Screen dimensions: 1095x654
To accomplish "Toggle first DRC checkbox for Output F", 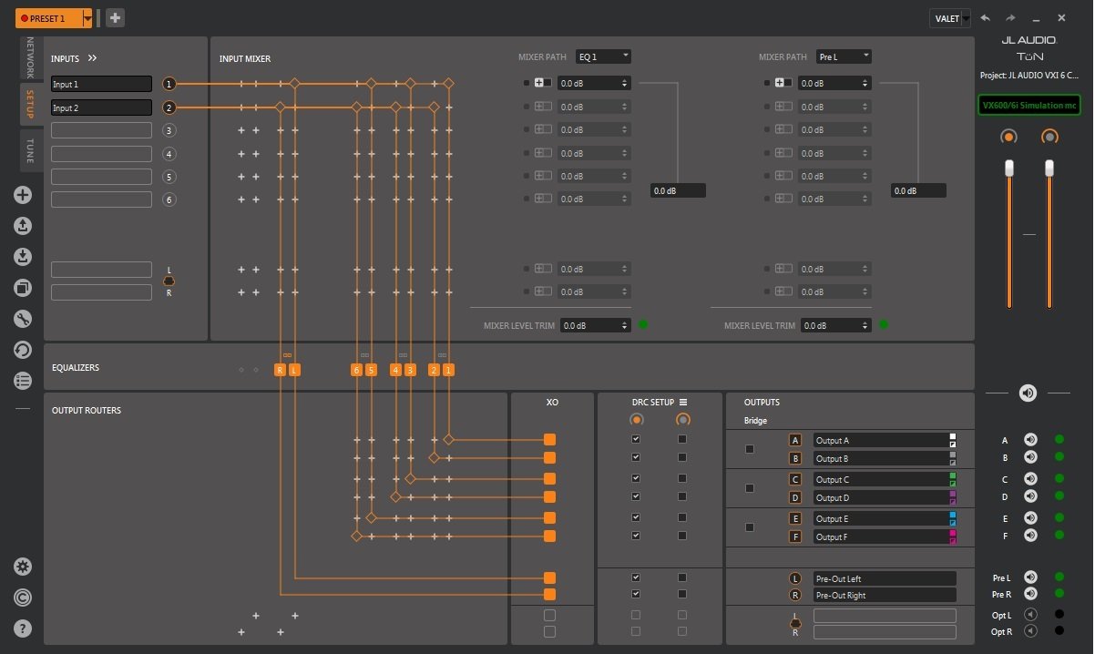I will [x=636, y=536].
